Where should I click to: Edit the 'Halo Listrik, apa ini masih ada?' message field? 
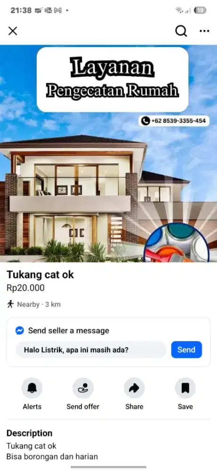point(91,349)
